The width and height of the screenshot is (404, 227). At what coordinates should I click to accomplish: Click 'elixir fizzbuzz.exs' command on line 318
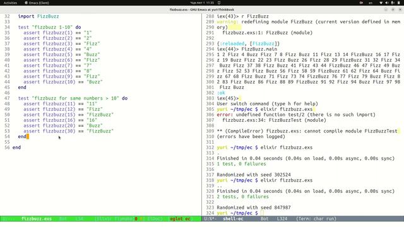[286, 180]
